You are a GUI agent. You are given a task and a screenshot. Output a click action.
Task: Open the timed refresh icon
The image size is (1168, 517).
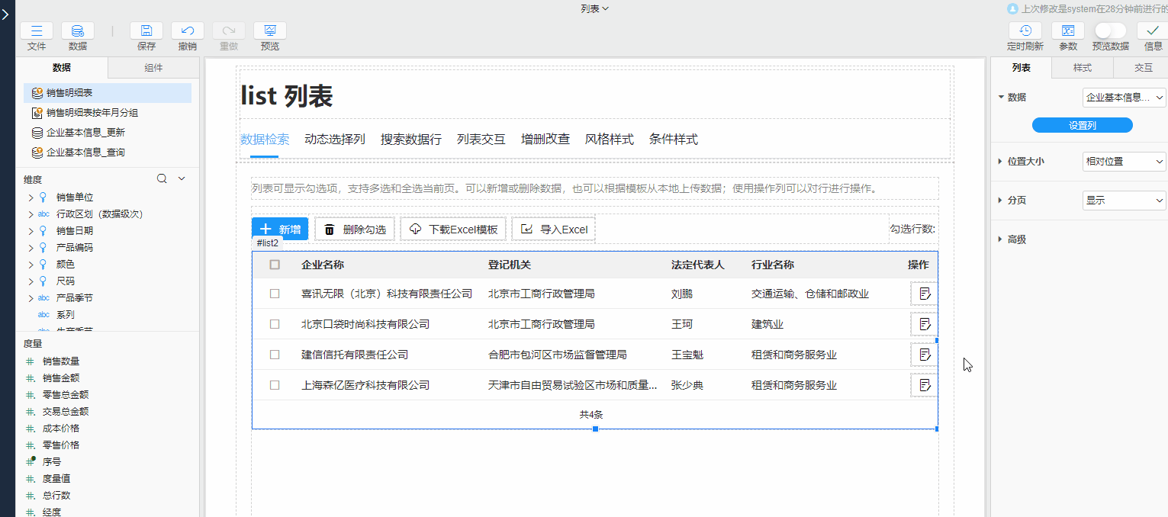pos(1025,31)
